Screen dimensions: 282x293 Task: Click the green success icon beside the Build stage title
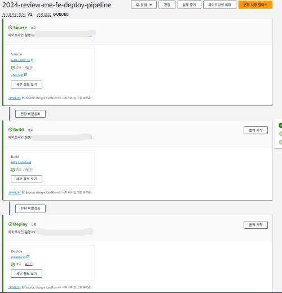[x=10, y=130]
